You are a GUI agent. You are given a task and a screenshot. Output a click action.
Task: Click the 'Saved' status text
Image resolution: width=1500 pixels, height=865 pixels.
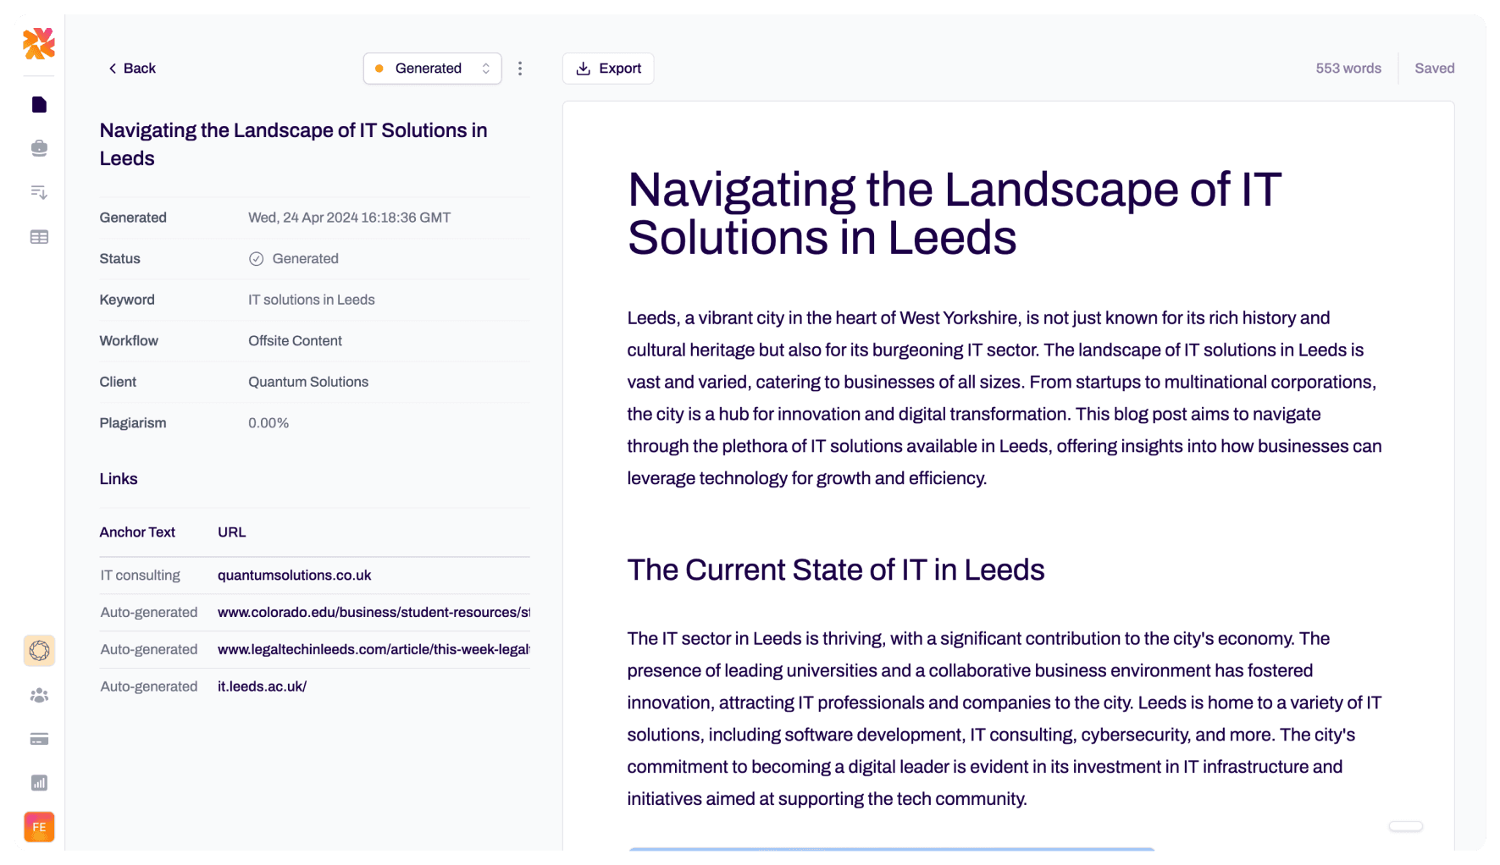tap(1434, 69)
